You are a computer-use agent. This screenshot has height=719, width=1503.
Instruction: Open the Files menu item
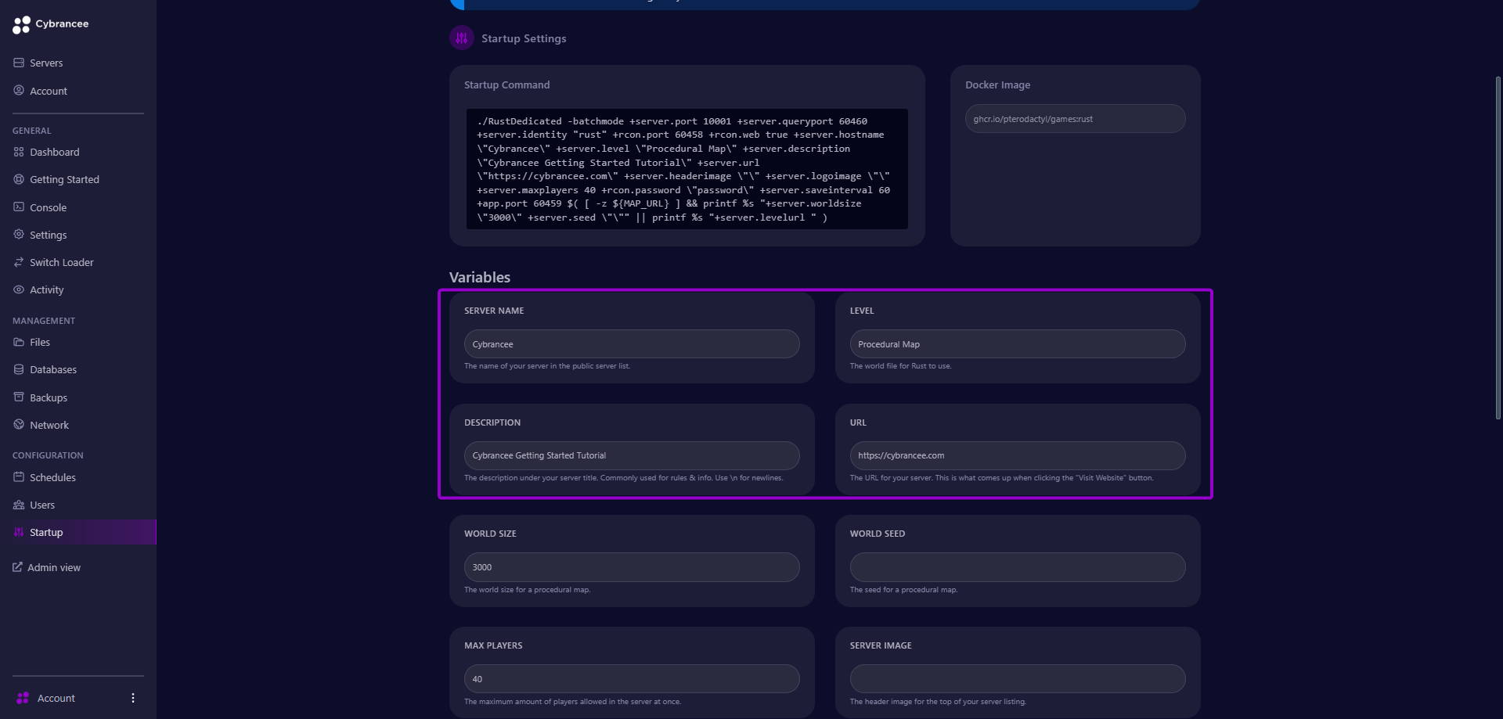40,342
